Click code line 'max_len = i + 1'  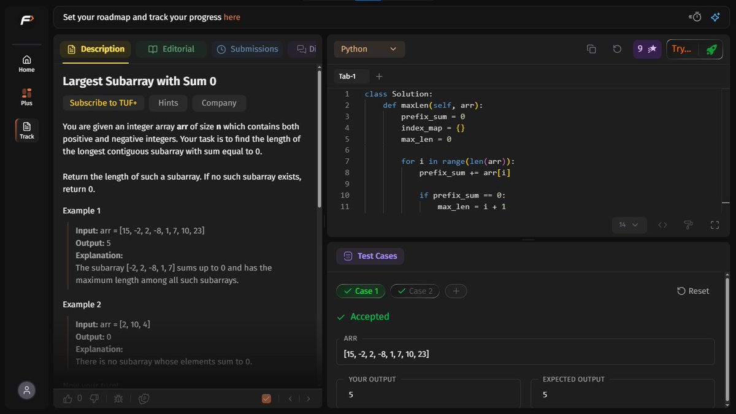point(472,207)
